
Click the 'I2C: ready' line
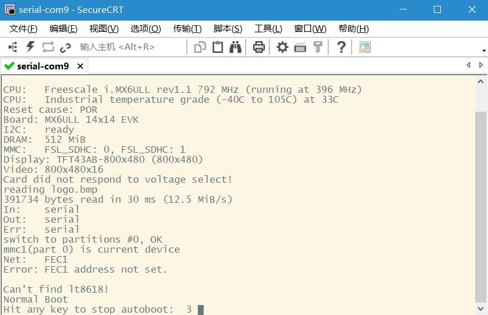click(x=39, y=129)
